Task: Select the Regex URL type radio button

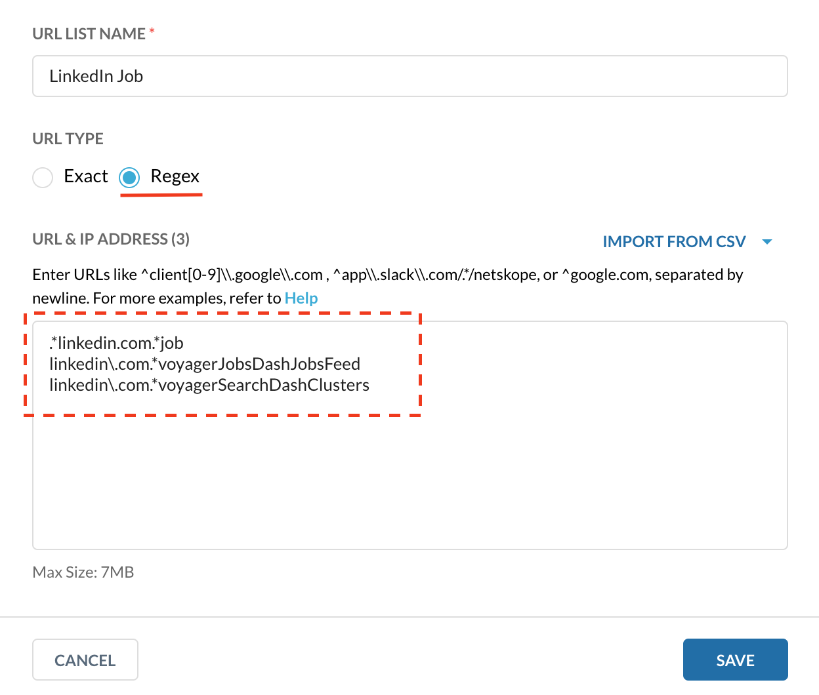Action: [129, 177]
